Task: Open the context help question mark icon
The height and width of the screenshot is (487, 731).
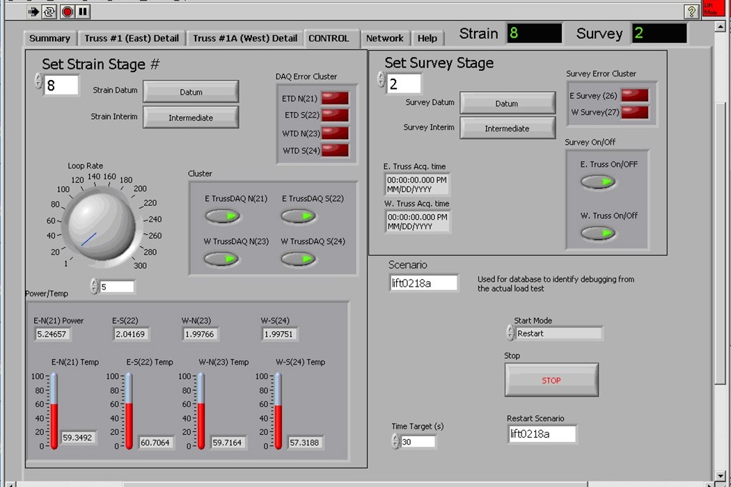Action: (691, 11)
